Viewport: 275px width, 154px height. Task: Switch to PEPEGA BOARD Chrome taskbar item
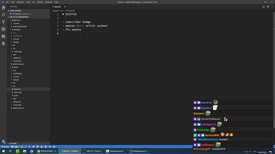47,151
